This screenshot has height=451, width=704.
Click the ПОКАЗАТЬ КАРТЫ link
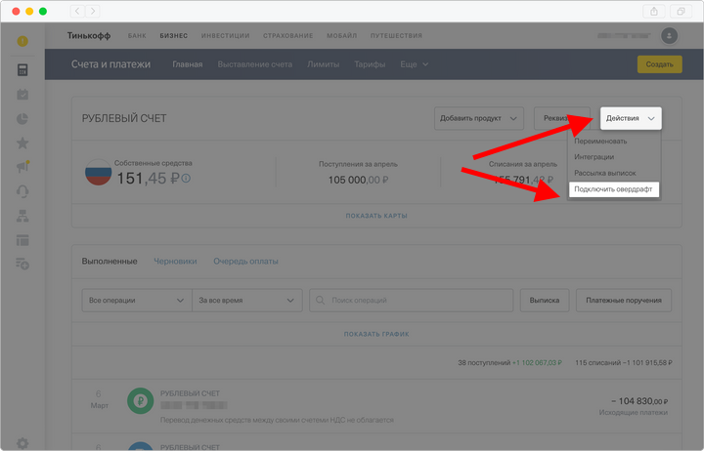(x=376, y=216)
